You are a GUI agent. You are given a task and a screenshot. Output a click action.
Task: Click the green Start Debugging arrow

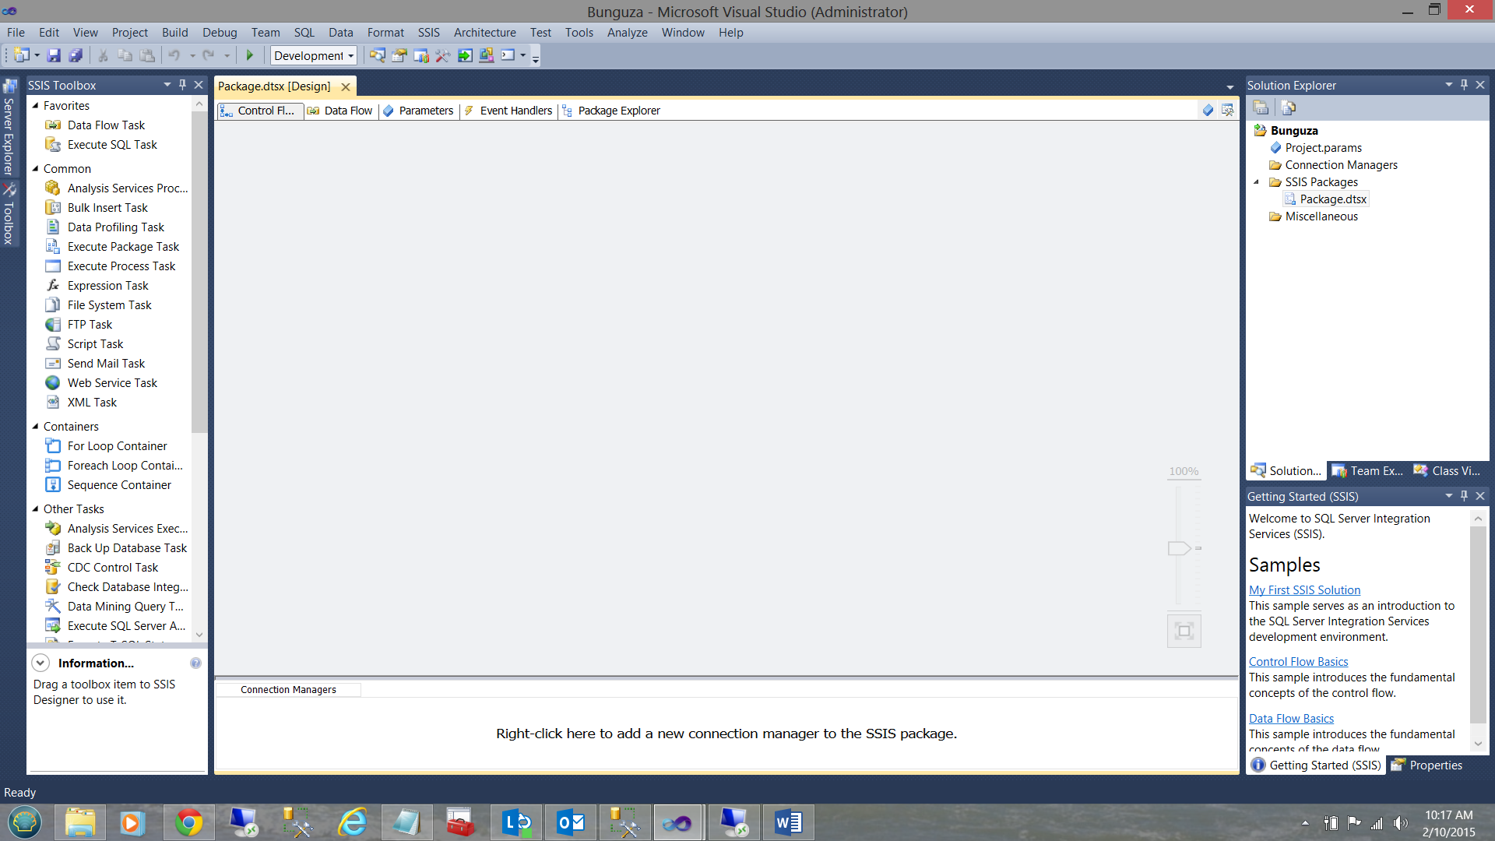(250, 55)
